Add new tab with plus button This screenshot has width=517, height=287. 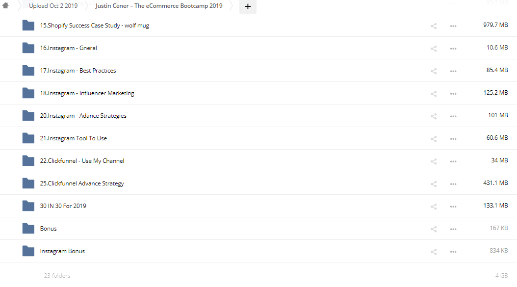(x=248, y=6)
